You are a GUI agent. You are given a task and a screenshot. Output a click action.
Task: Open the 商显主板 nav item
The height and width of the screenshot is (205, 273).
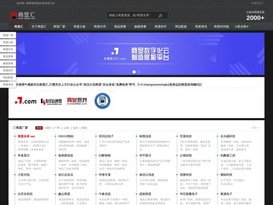[79, 26]
